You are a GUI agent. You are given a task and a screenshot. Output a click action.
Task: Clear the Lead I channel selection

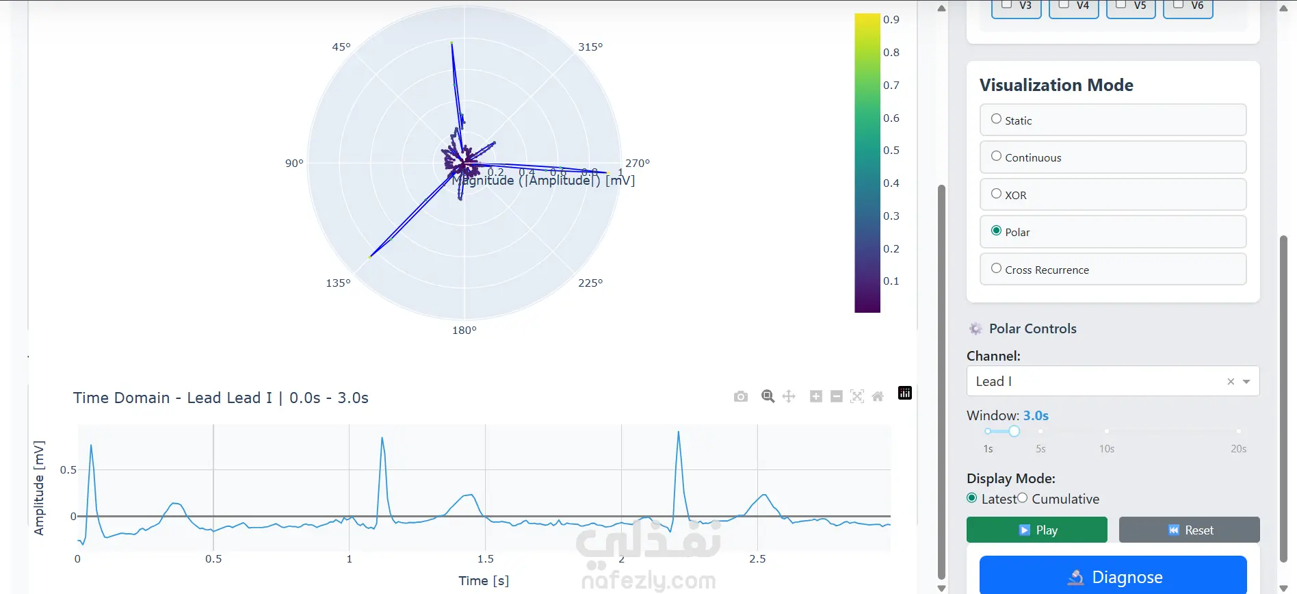coord(1231,381)
